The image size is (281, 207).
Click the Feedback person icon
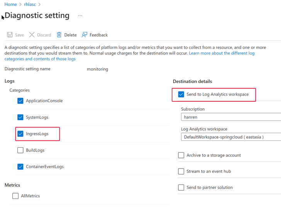[x=85, y=35]
